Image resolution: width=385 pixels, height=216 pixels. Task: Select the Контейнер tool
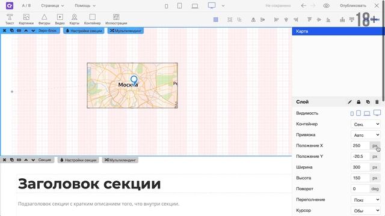point(92,19)
